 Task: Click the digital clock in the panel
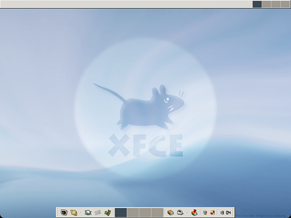pyautogui.click(x=225, y=213)
